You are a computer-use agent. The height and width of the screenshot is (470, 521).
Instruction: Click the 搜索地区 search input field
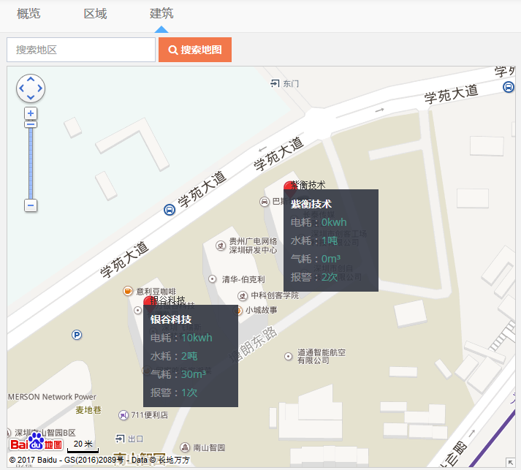(x=81, y=50)
